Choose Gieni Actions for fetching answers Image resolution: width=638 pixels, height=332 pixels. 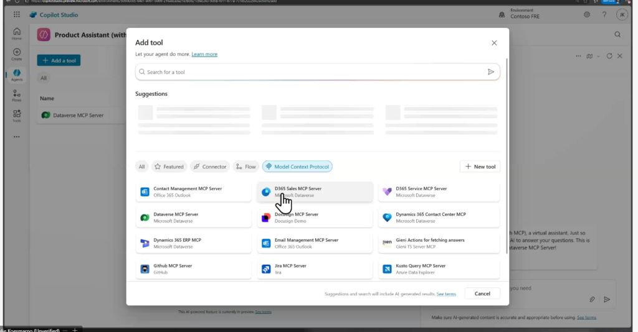tap(439, 243)
